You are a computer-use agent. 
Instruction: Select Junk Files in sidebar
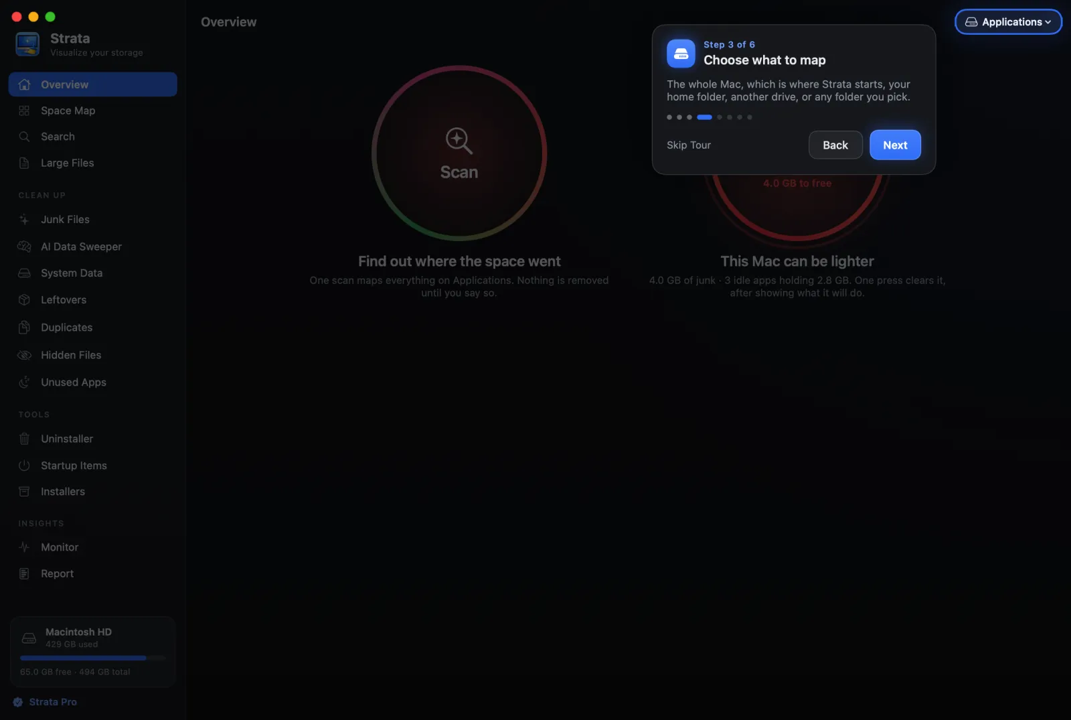(93, 220)
